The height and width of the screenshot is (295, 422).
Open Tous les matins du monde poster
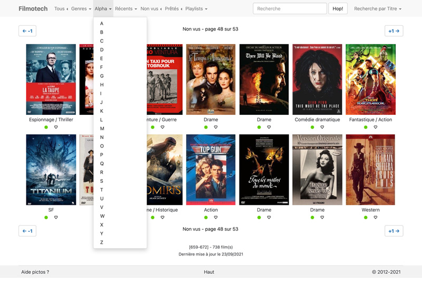264,170
